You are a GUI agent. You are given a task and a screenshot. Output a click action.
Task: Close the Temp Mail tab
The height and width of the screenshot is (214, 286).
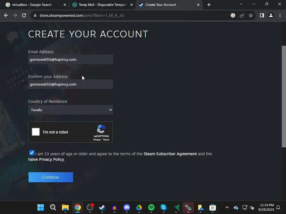[132, 5]
